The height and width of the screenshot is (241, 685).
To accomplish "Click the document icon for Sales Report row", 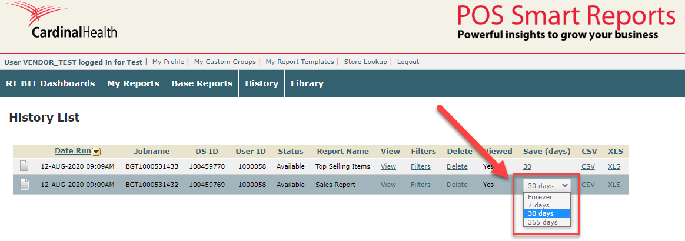I will [24, 185].
